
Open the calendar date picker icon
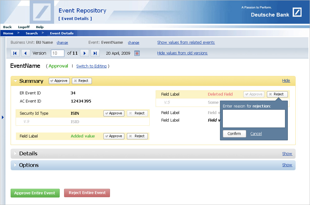coord(137,53)
